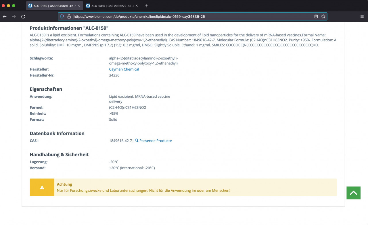
Task: Click the browser forward arrow
Action: pyautogui.click(x=14, y=17)
